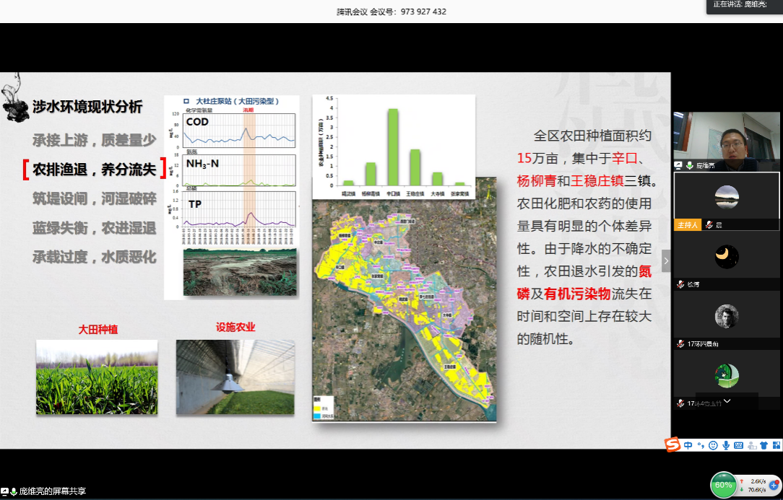The image size is (783, 500).
Task: Click the network speed readout 70.6K/s
Action: tap(758, 490)
